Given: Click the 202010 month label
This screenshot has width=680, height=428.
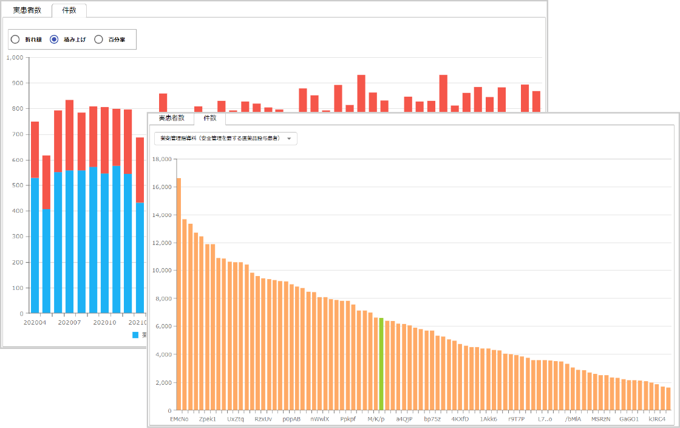Looking at the screenshot, I should [x=104, y=322].
